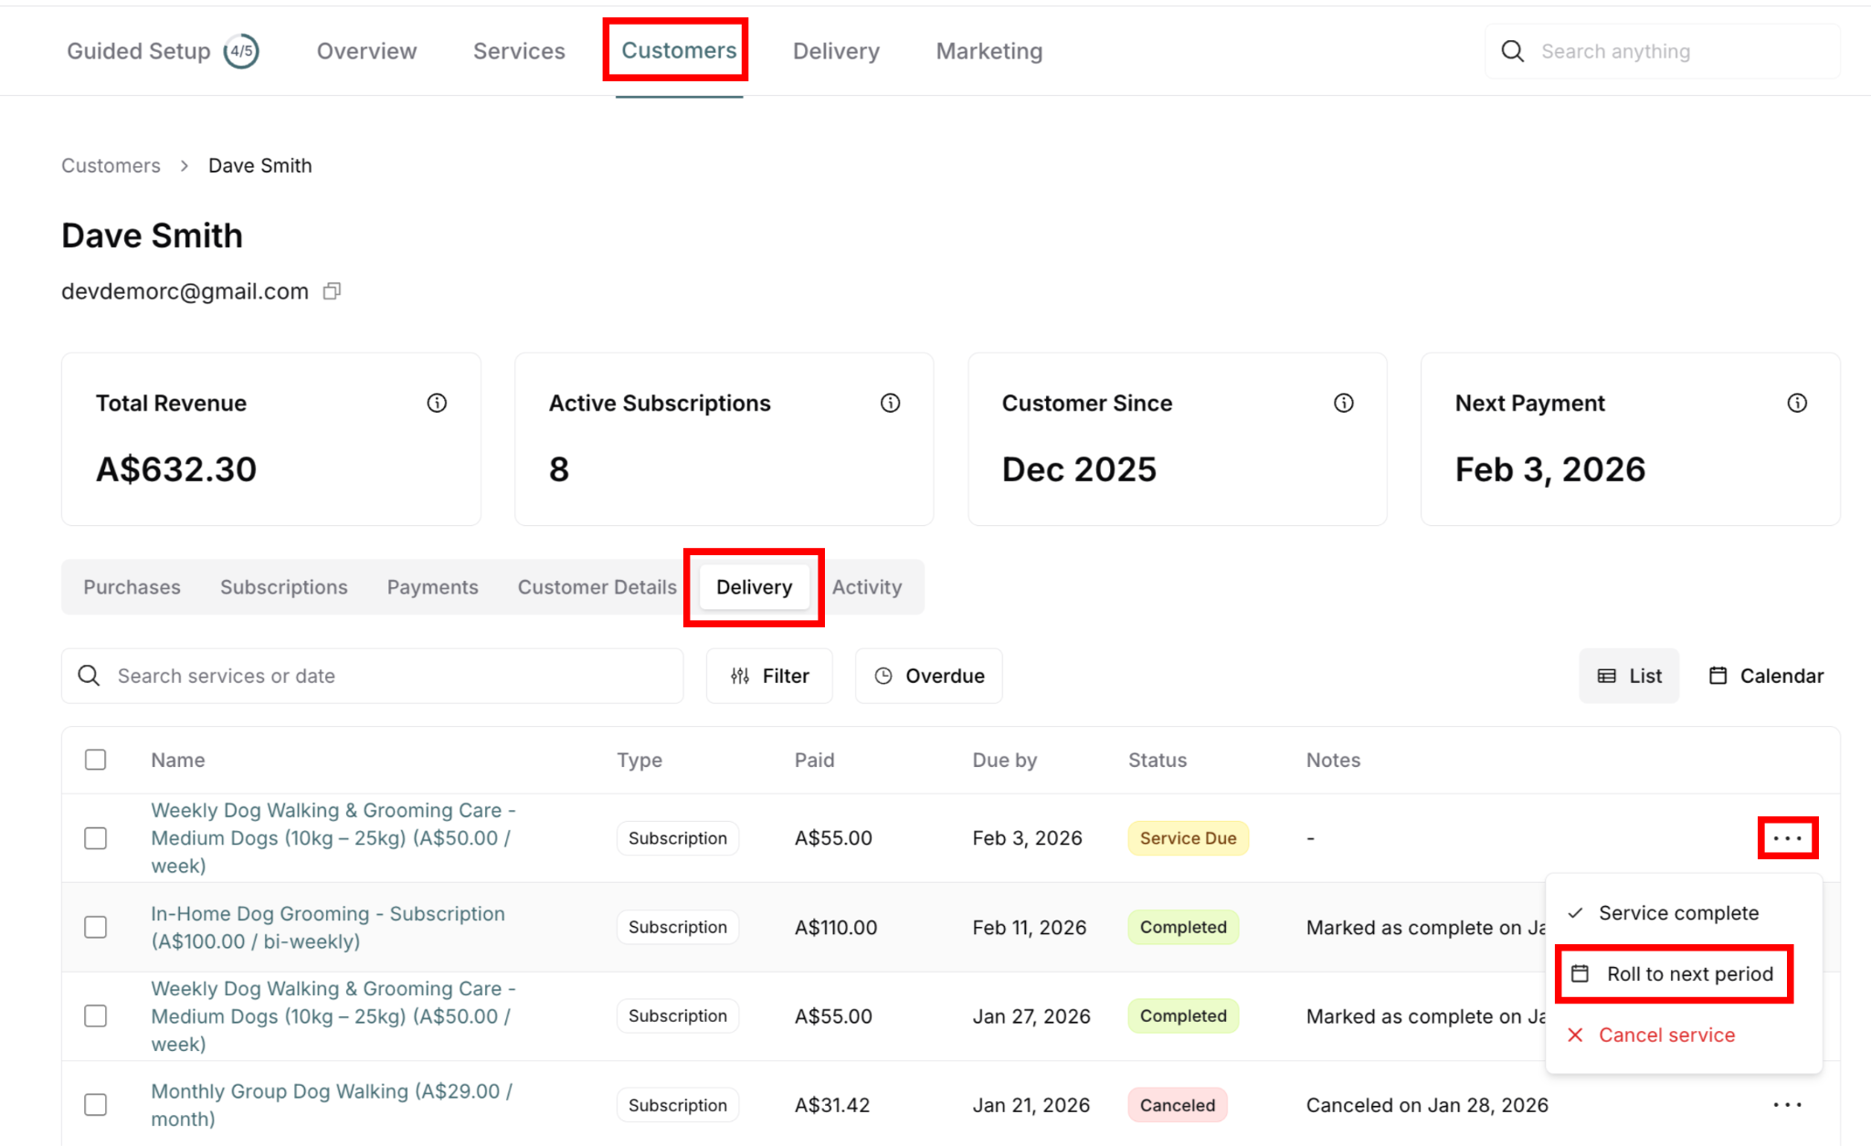The height and width of the screenshot is (1146, 1871).
Task: Switch to List view
Action: (1629, 676)
